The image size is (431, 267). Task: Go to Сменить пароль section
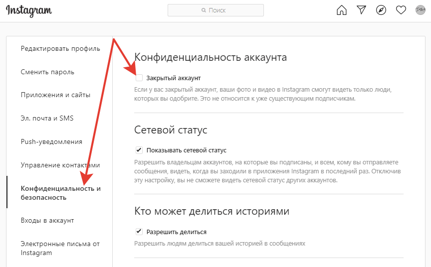(x=47, y=72)
